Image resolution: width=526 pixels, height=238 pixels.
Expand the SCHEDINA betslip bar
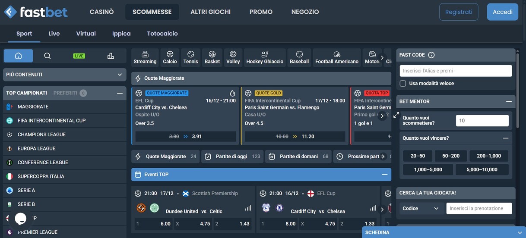click(x=444, y=232)
